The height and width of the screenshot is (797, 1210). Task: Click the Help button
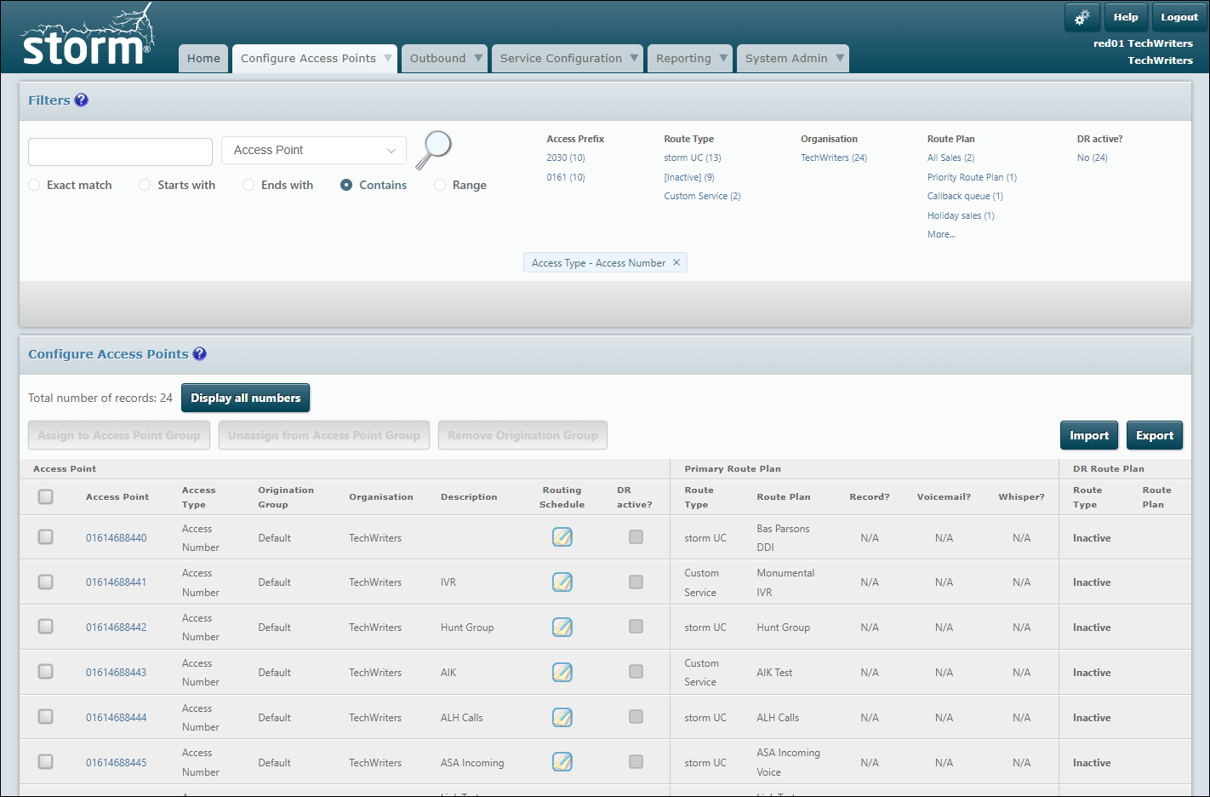(x=1126, y=17)
